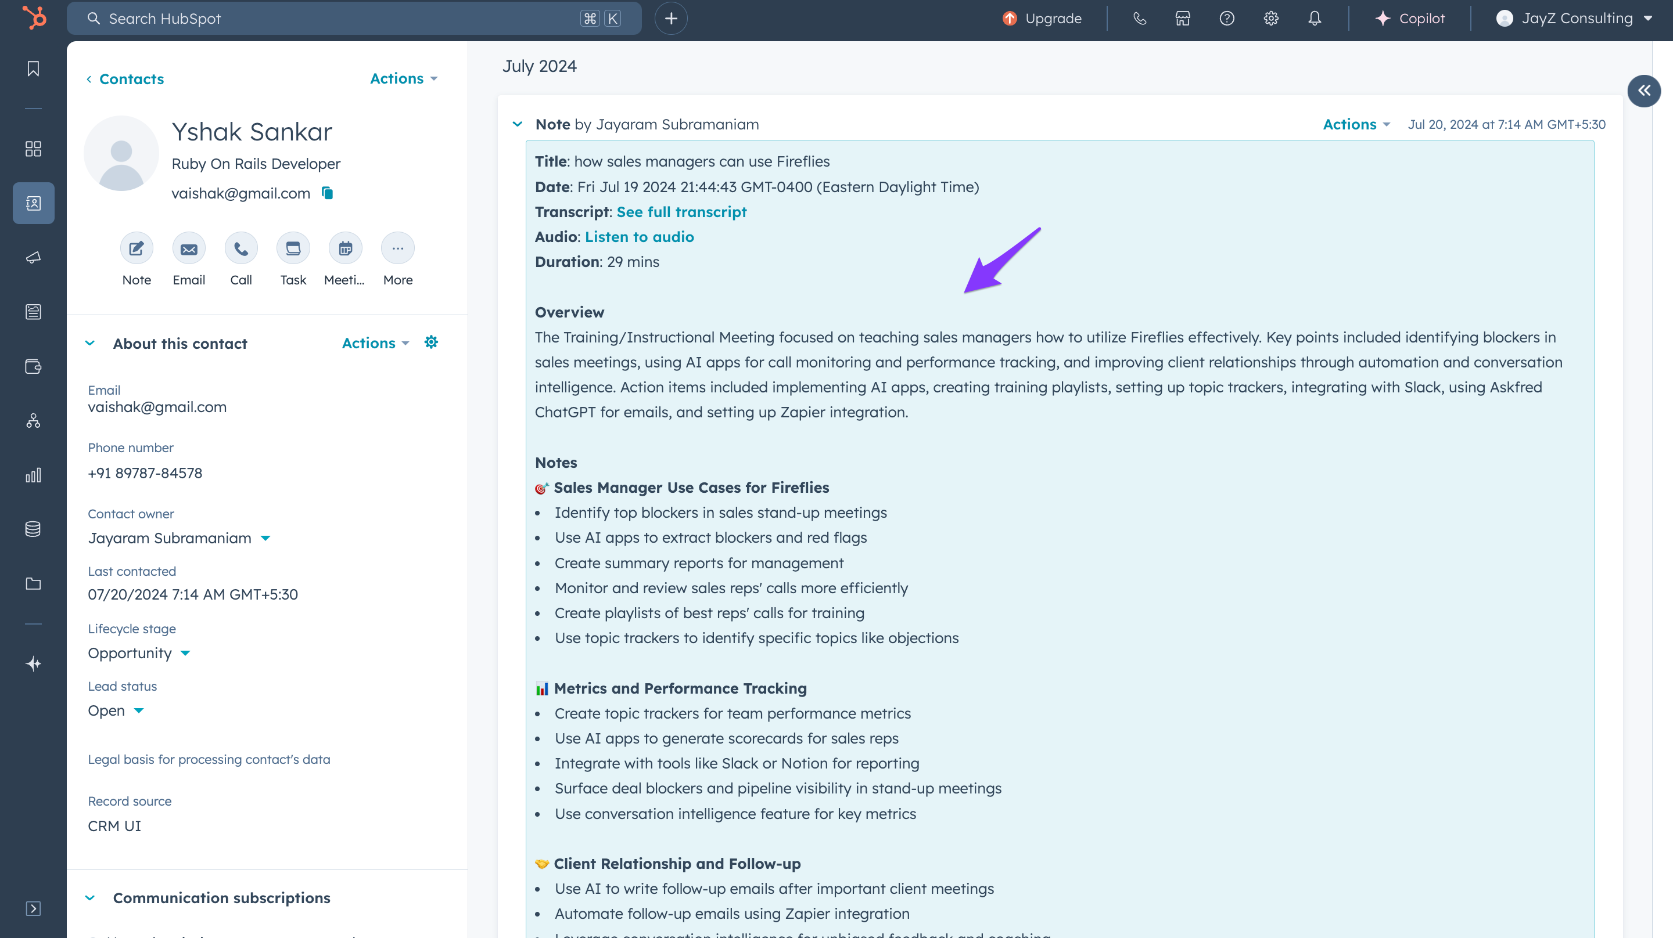Create a Note for the contact
Screen dimensions: 1673x938
coord(137,248)
